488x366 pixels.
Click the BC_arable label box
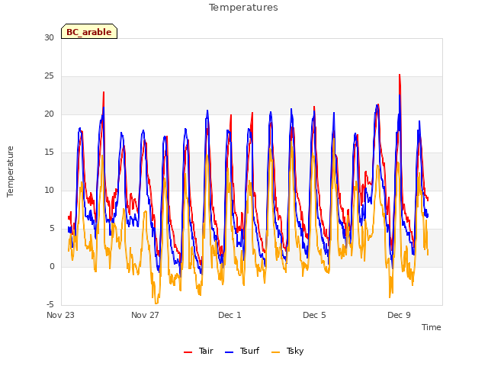(x=89, y=31)
